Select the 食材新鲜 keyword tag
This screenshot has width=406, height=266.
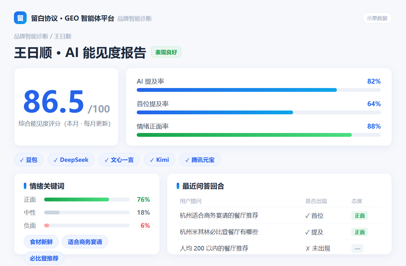pos(41,242)
